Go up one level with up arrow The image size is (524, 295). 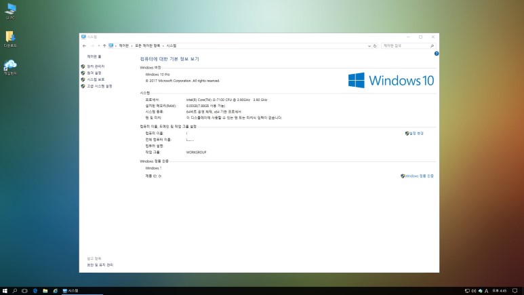(x=104, y=46)
